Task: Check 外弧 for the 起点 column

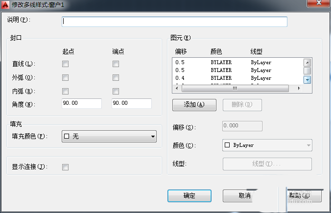Action: point(65,77)
